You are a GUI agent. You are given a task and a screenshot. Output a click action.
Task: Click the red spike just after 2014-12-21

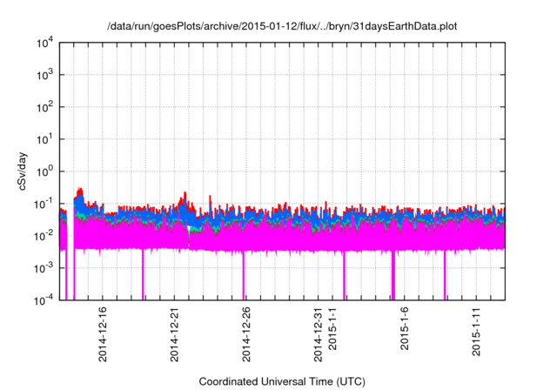[185, 195]
